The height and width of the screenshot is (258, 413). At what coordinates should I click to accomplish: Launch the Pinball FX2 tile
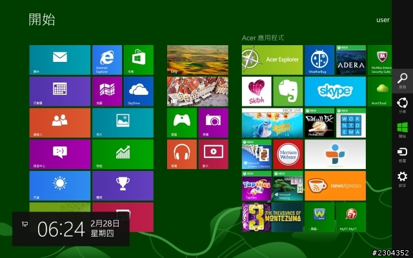click(319, 123)
